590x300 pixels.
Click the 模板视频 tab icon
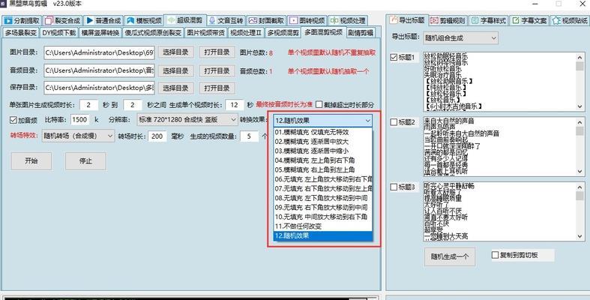pos(130,20)
